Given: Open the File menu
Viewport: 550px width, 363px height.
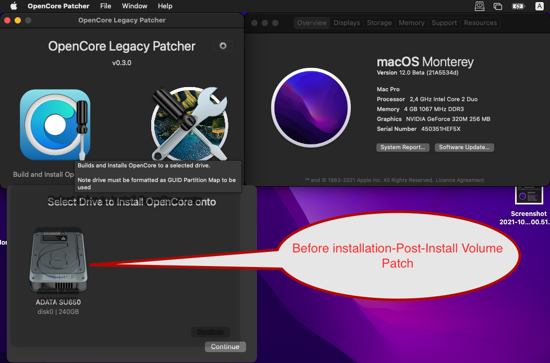Looking at the screenshot, I should click(x=106, y=6).
